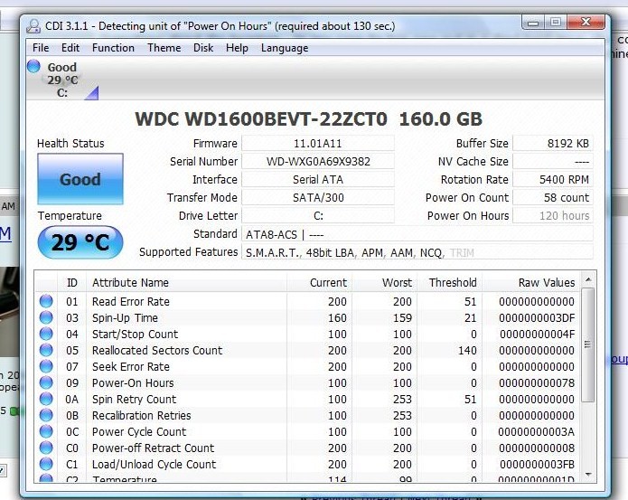
Task: Click the status orb for Spin-Up Time
Action: (x=46, y=317)
